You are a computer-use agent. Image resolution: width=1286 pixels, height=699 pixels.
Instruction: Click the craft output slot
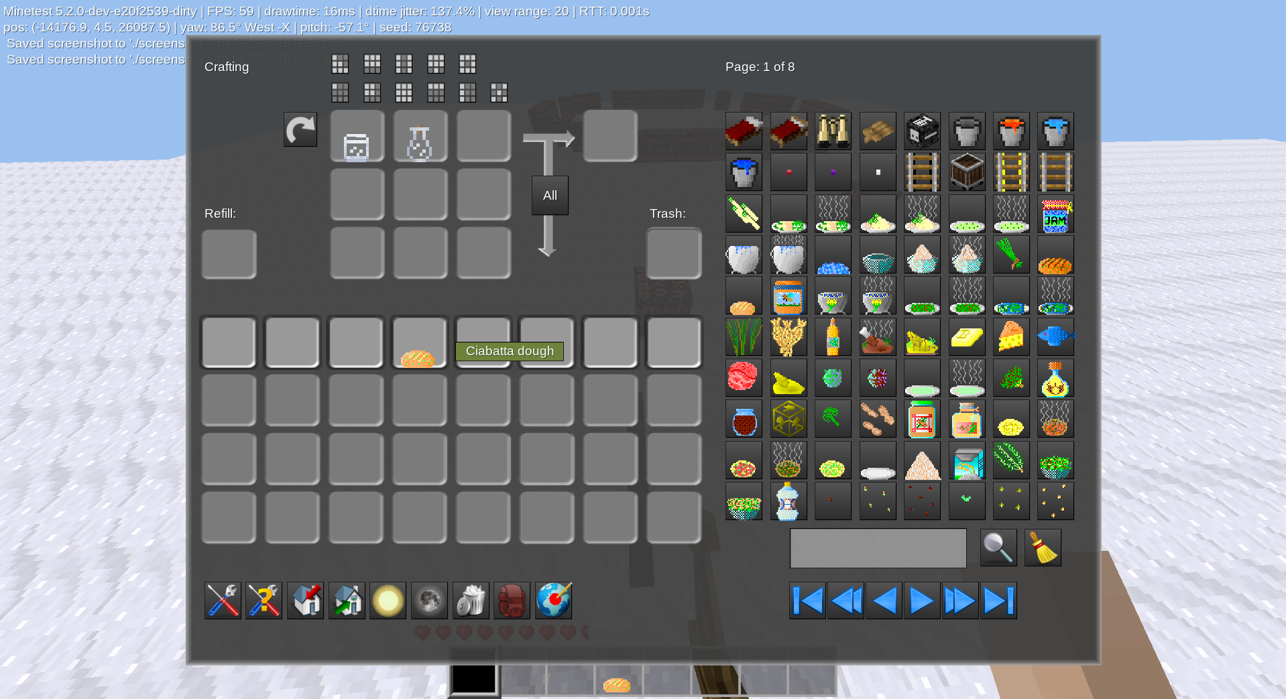click(610, 136)
